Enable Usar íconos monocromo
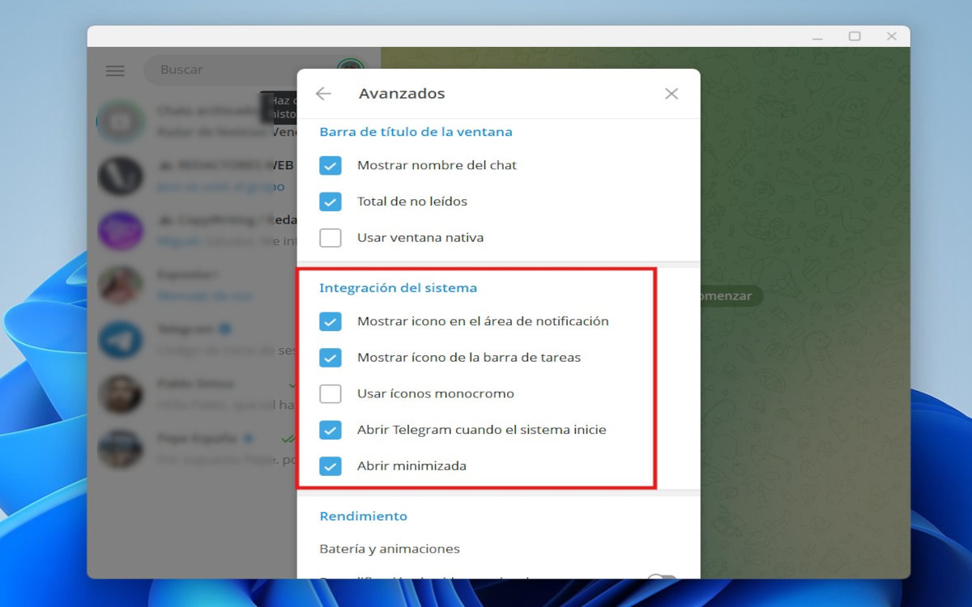The width and height of the screenshot is (972, 607). coord(330,393)
